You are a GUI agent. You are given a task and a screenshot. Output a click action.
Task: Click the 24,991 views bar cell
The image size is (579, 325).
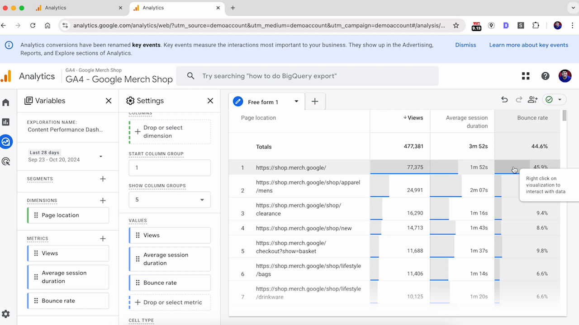(400, 186)
